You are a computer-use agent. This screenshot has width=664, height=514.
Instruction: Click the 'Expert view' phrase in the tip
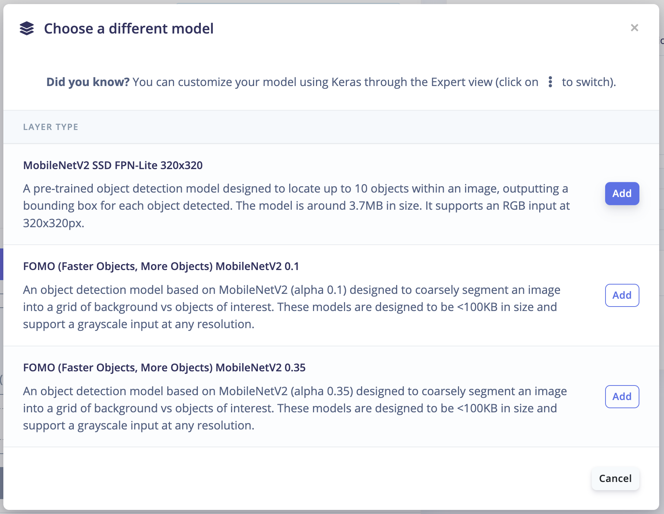tap(462, 82)
